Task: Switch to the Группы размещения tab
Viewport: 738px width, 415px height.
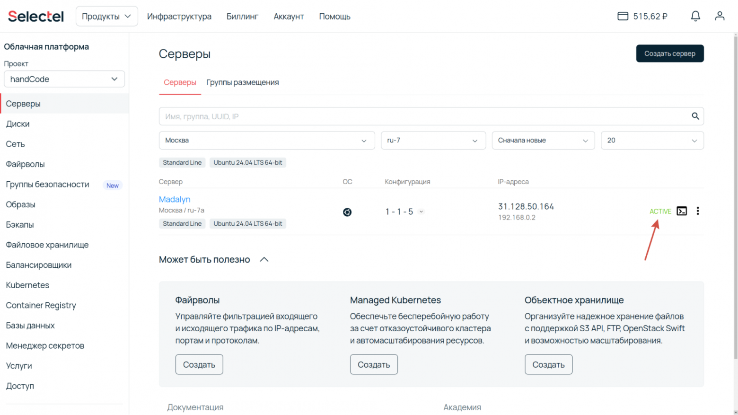Action: [242, 82]
